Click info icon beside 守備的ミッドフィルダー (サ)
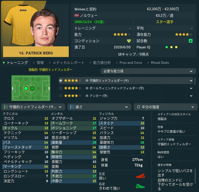Viewport: 199px width, 192px height. [x=87, y=81]
